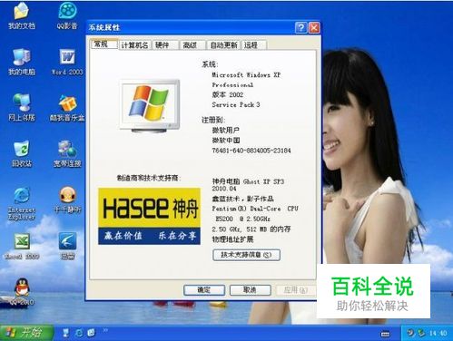Click the product ID 76481-640 text
The height and width of the screenshot is (341, 453).
click(x=251, y=151)
